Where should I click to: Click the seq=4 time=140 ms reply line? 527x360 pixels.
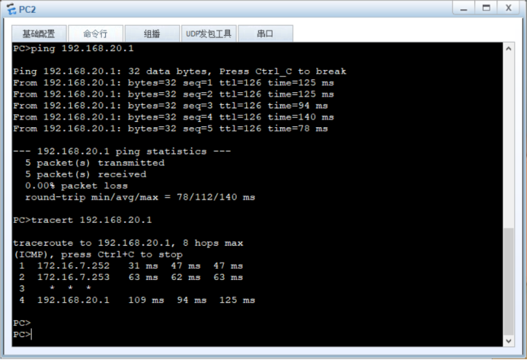click(x=174, y=117)
